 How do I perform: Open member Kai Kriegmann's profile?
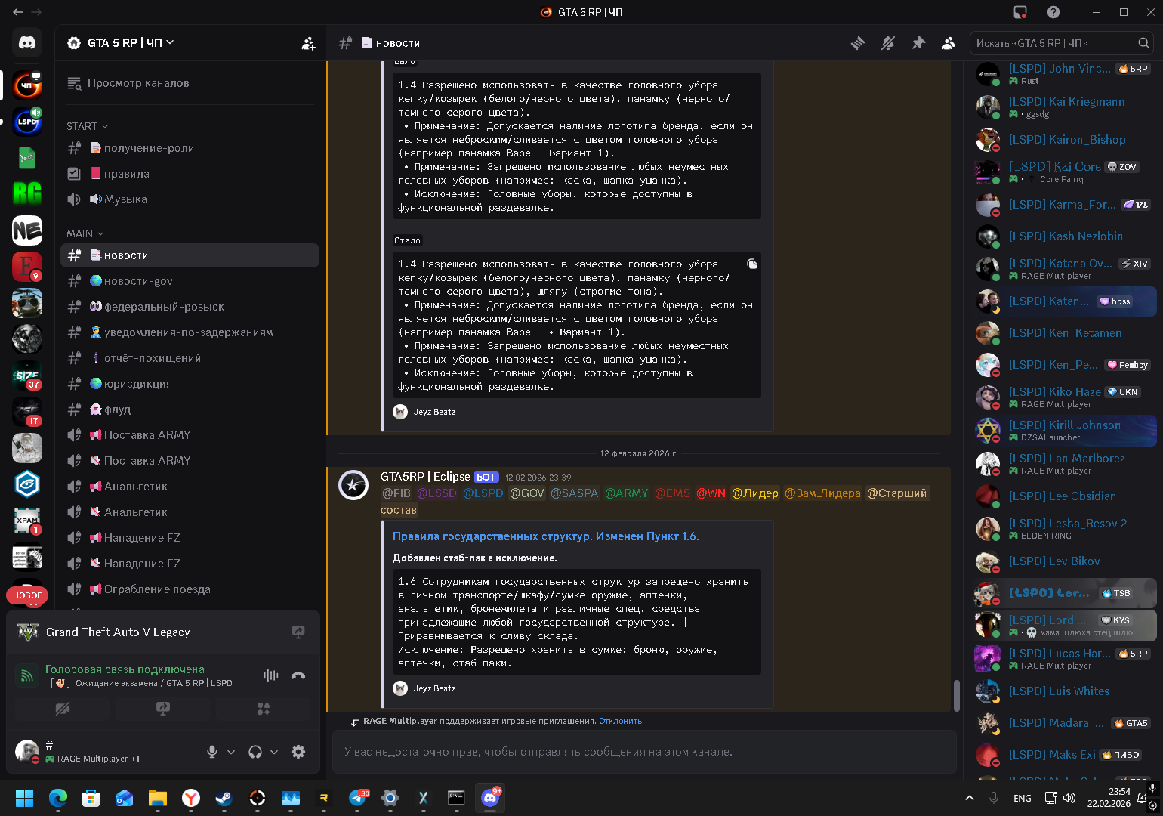[1065, 107]
